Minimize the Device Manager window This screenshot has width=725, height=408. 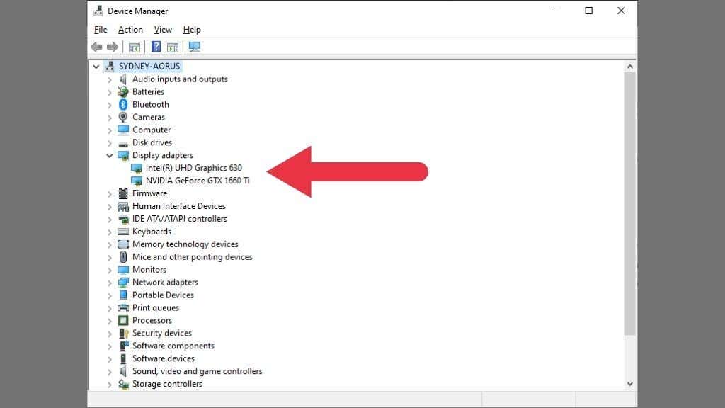click(x=557, y=11)
